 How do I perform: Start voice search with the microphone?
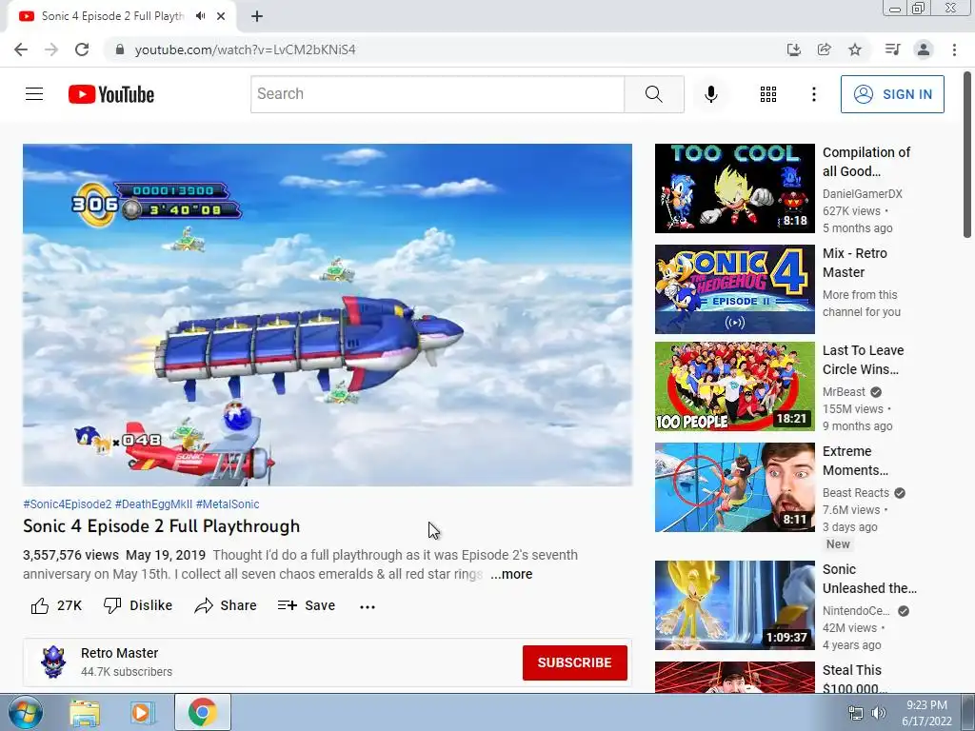click(710, 94)
